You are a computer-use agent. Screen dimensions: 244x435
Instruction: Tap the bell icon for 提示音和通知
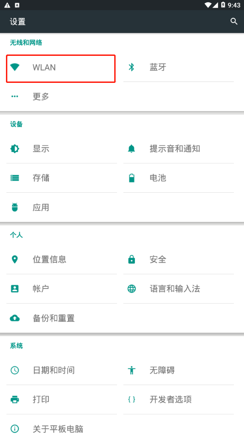pyautogui.click(x=132, y=149)
